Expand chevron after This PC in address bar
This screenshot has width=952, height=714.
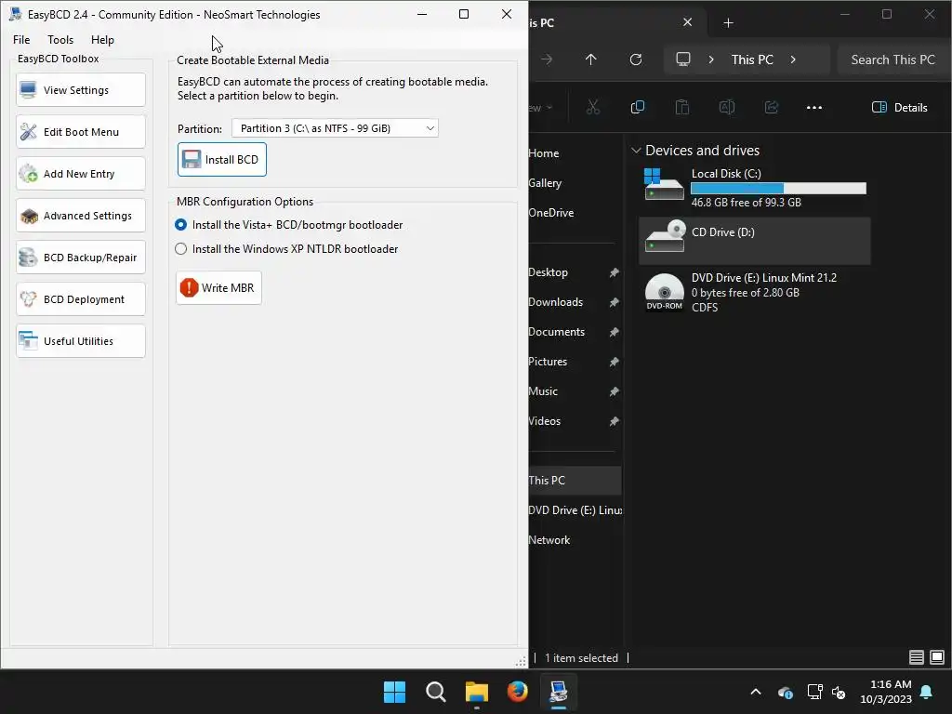point(793,59)
